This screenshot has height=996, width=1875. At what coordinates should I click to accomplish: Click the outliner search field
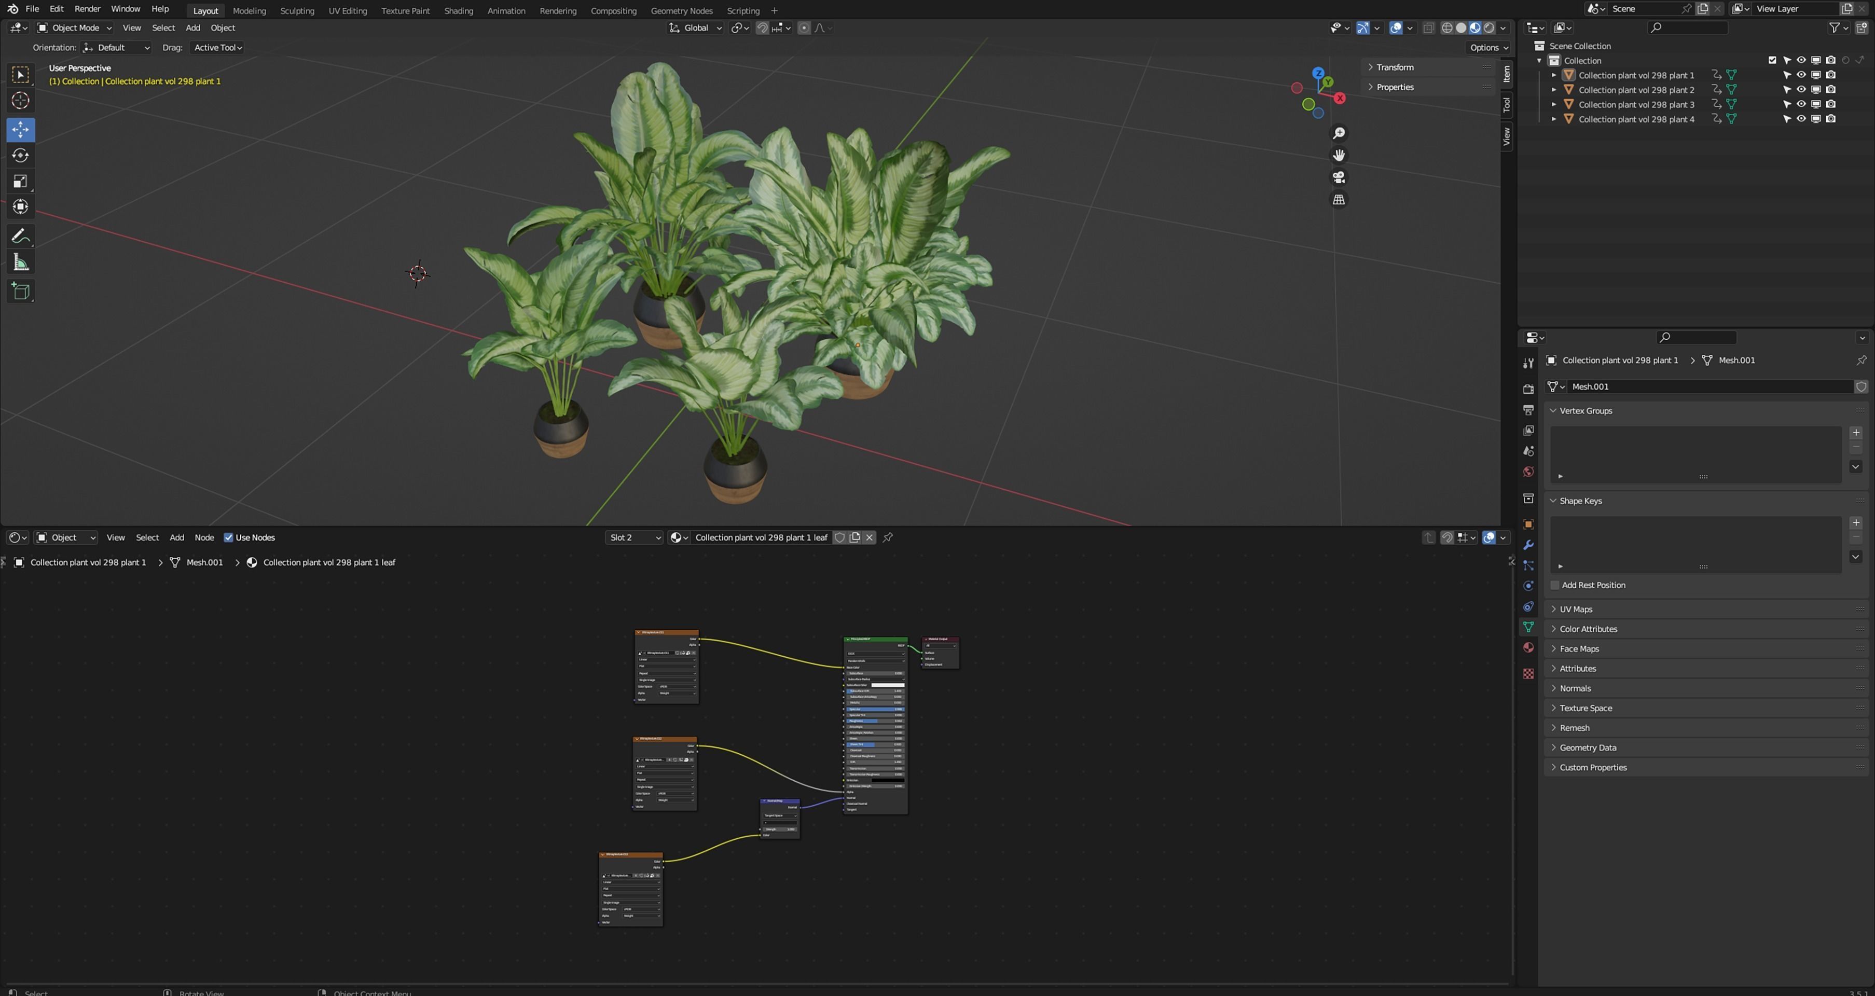click(x=1687, y=27)
